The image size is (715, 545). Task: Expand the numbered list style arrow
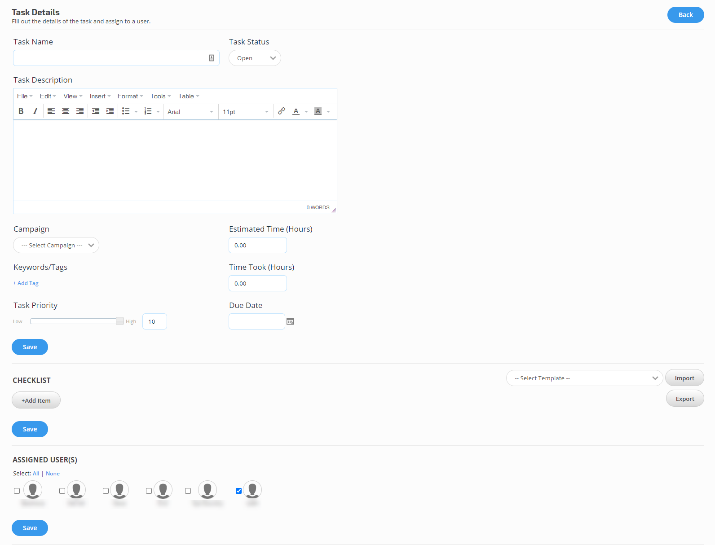point(158,112)
